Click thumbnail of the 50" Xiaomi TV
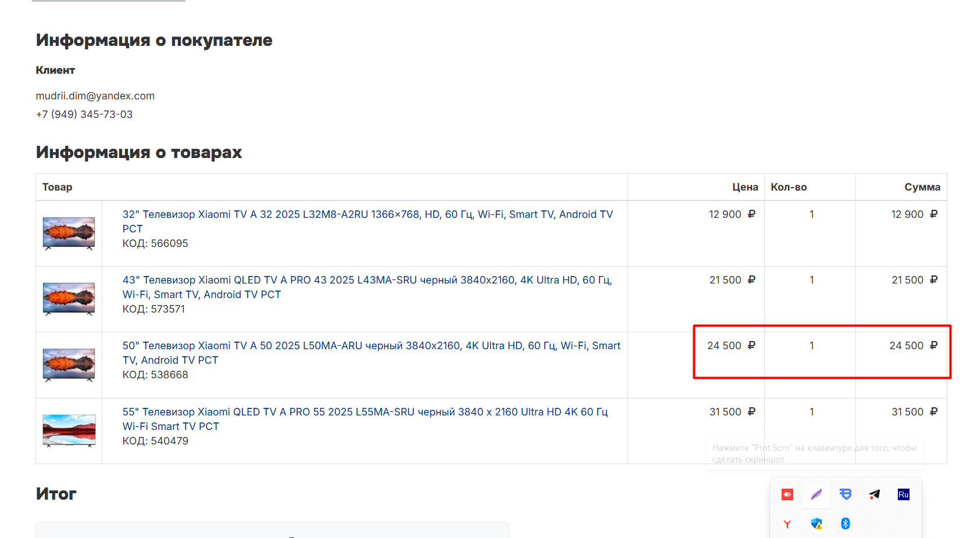The image size is (963, 538). [x=69, y=365]
